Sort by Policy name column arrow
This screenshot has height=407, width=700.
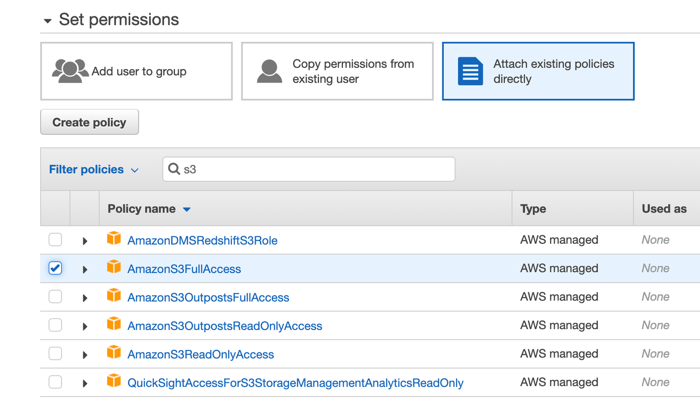187,210
